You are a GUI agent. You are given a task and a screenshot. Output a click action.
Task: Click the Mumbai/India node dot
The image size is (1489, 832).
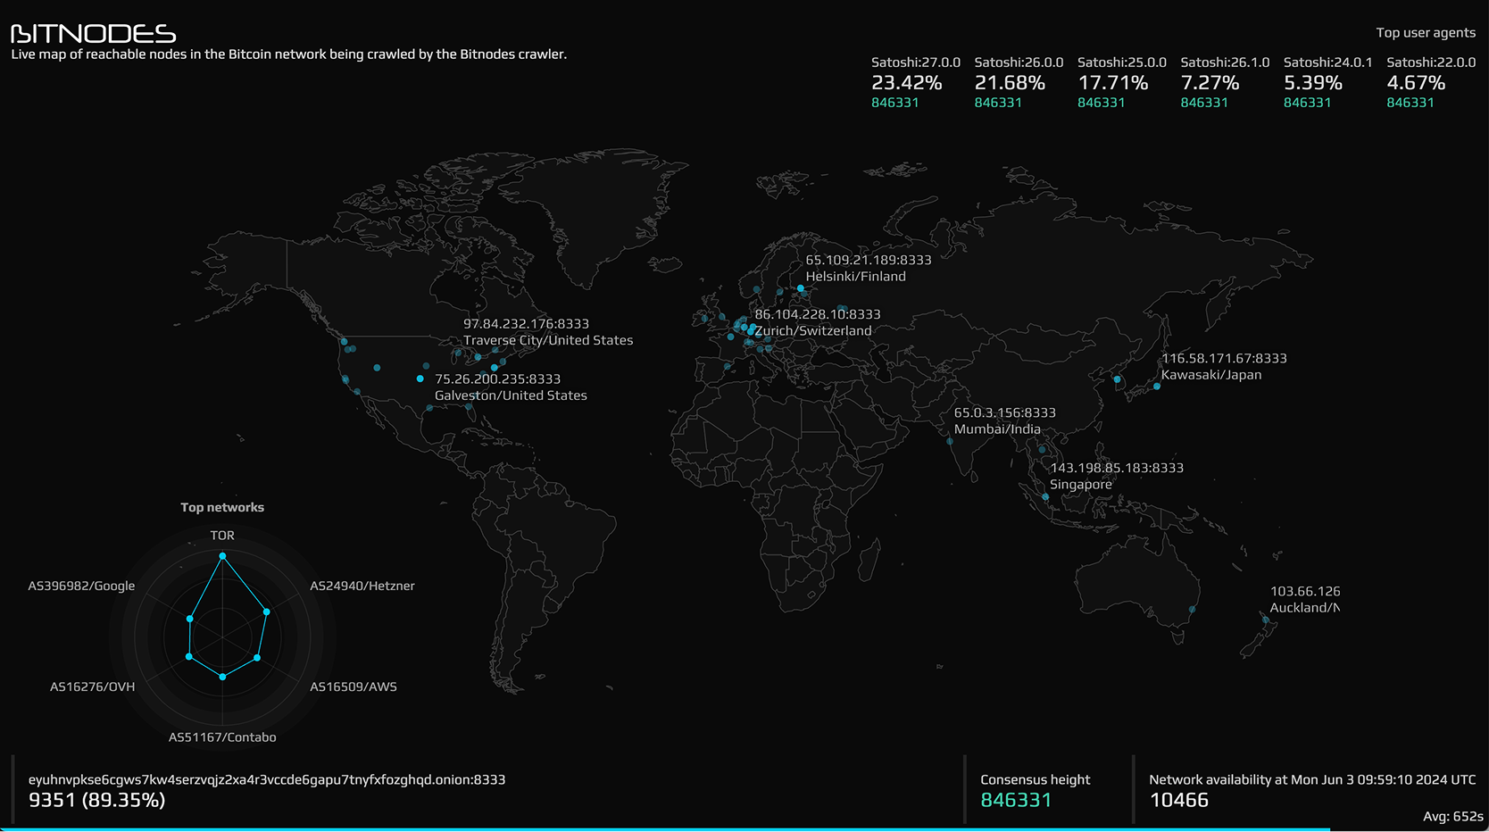click(950, 441)
